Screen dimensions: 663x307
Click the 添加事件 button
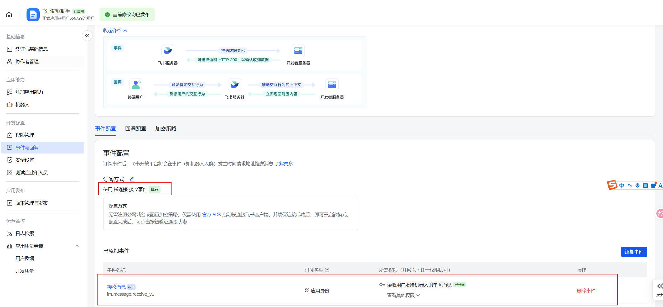click(634, 252)
